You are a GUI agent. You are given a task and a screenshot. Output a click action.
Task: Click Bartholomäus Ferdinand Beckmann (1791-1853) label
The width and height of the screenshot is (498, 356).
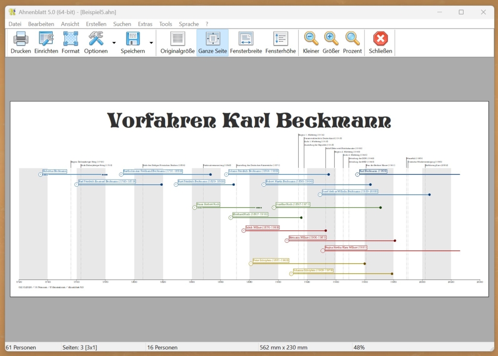coord(153,171)
